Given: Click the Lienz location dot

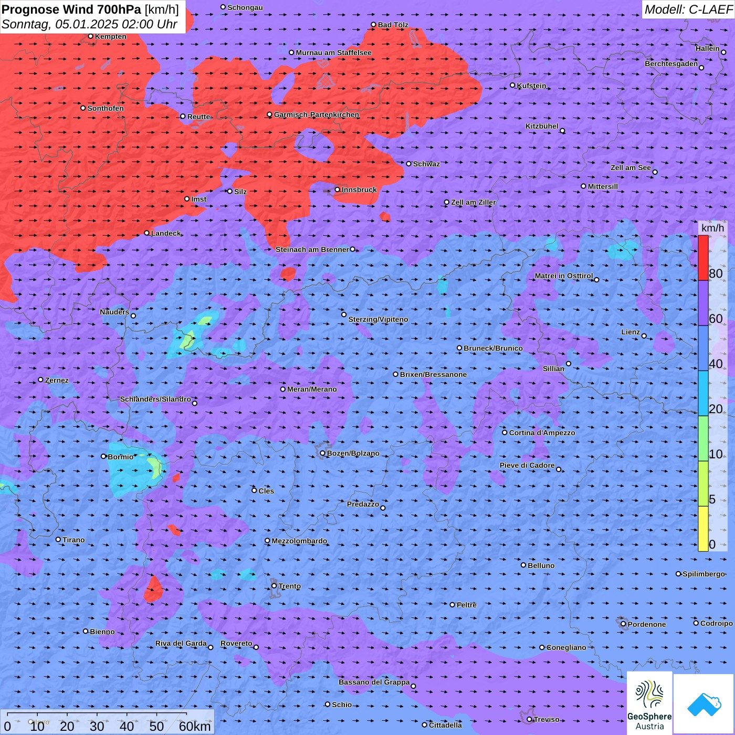Looking at the screenshot, I should point(644,336).
